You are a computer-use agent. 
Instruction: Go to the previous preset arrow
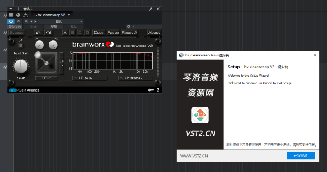pyautogui.click(x=31, y=22)
